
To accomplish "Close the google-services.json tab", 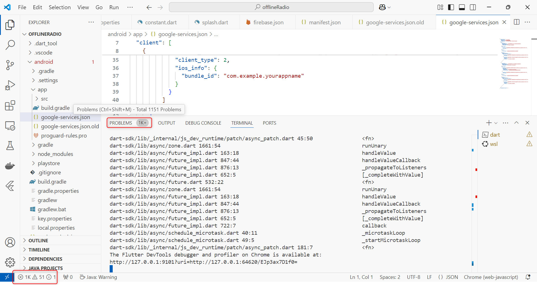I will 504,22.
